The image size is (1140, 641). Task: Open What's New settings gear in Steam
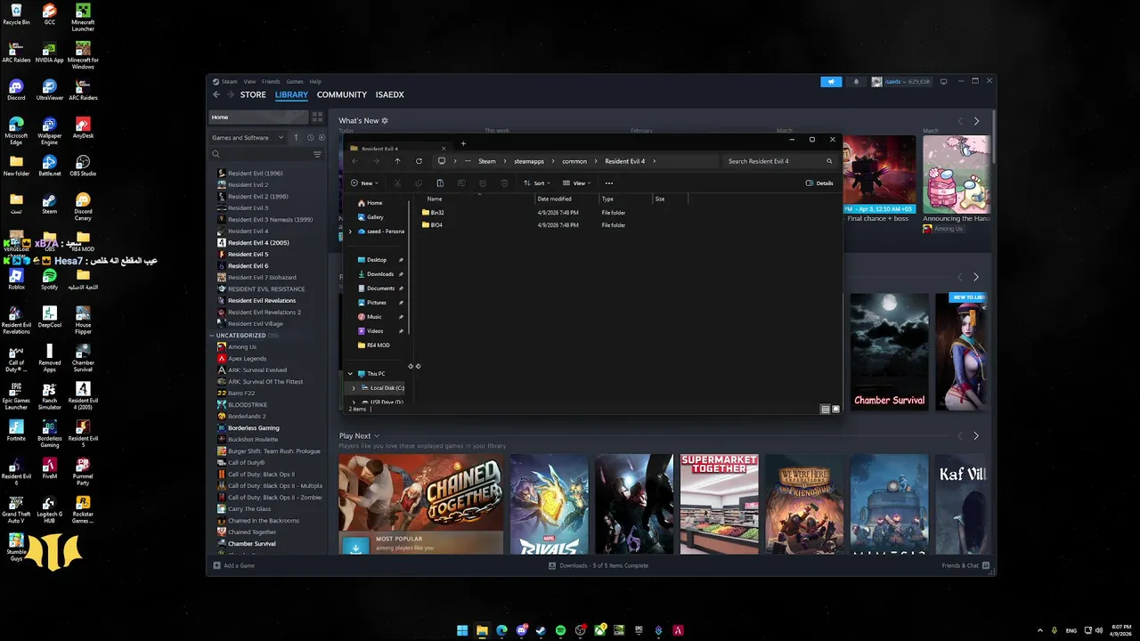(x=385, y=120)
